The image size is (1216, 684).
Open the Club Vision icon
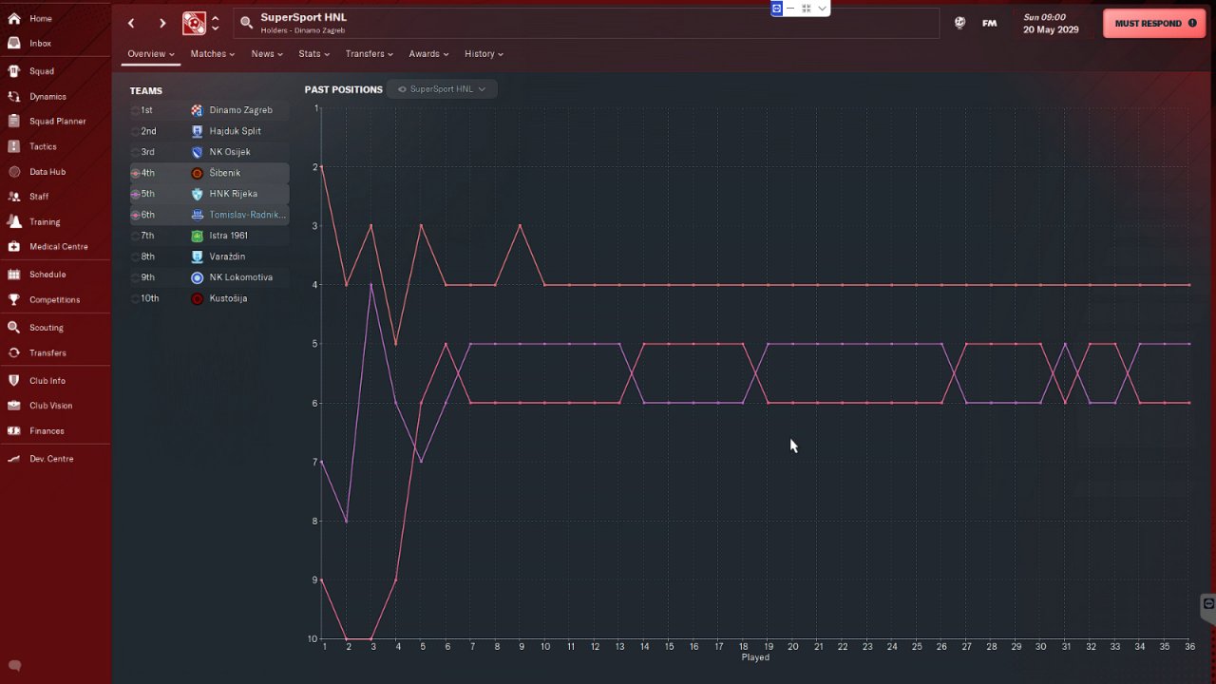[14, 406]
